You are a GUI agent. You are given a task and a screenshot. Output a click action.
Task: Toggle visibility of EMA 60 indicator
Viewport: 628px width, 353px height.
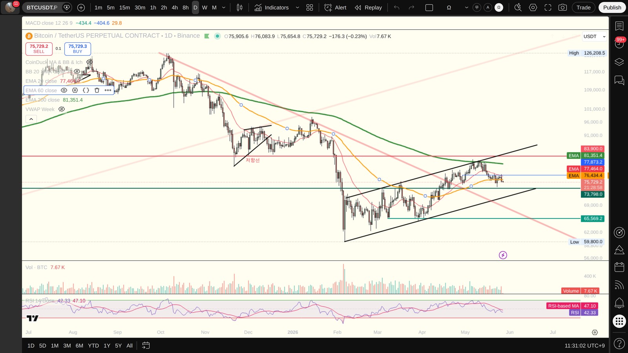64,90
